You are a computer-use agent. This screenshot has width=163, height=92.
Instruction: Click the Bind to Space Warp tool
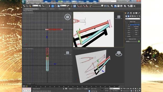pos(30,6)
